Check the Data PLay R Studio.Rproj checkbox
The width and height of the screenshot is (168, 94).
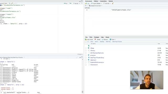pyautogui.click(x=86, y=58)
